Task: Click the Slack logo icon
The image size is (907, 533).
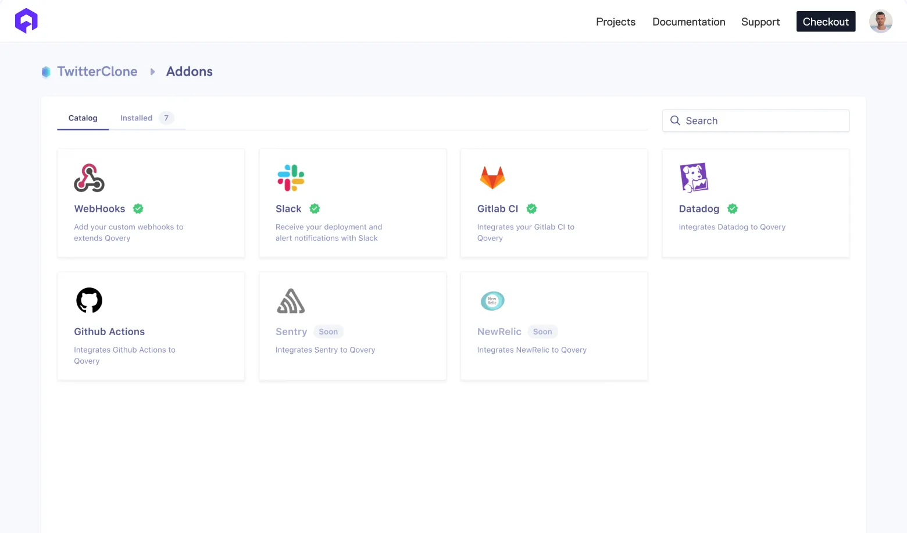Action: click(x=291, y=177)
